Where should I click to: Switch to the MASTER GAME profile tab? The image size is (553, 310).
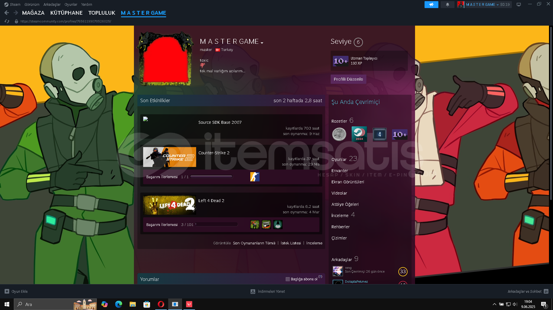point(143,13)
